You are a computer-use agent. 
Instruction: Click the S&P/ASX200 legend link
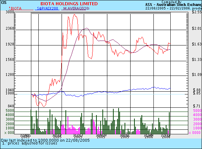pos(48,8)
